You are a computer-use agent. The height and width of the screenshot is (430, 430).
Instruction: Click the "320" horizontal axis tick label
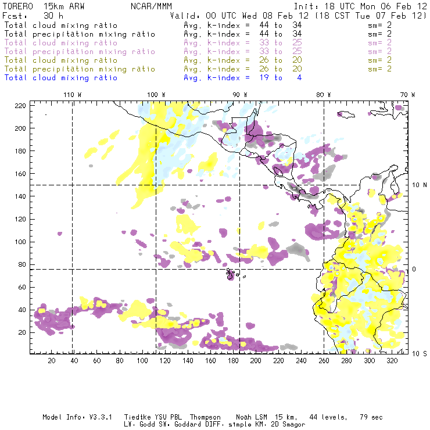(x=392, y=361)
